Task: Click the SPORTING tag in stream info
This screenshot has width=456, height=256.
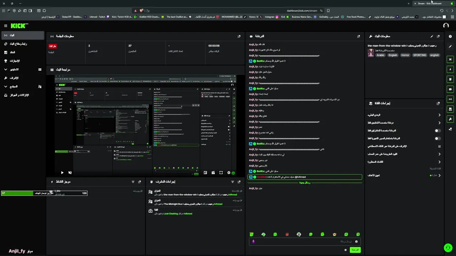Action: coord(420,55)
